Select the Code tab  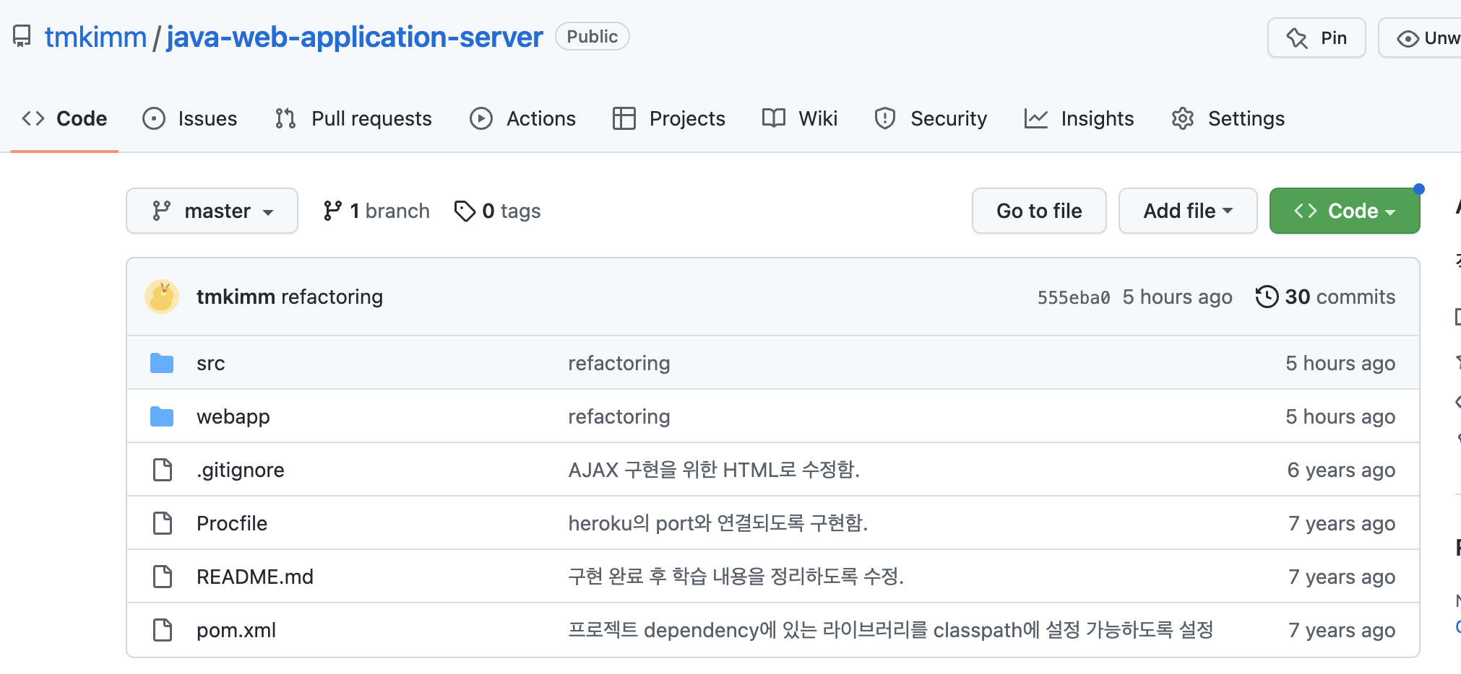[x=64, y=118]
